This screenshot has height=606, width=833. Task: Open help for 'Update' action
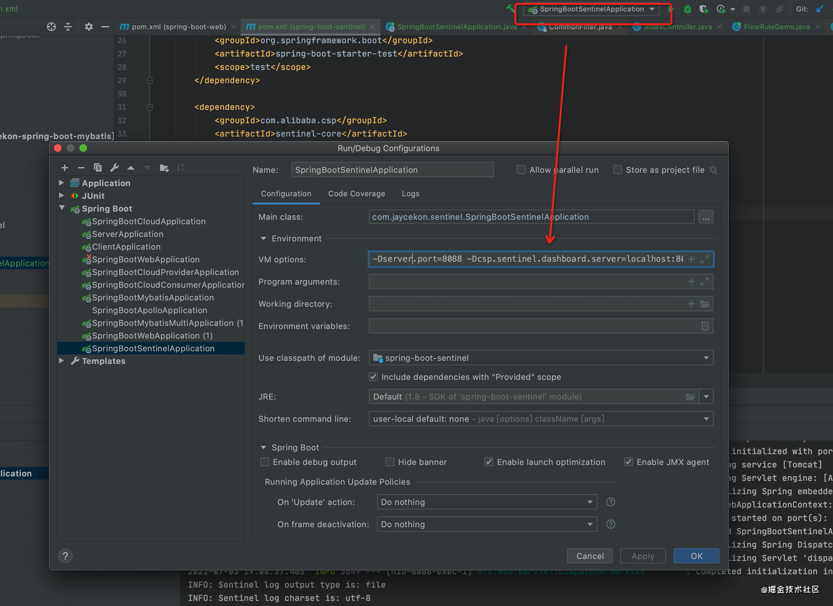click(610, 502)
